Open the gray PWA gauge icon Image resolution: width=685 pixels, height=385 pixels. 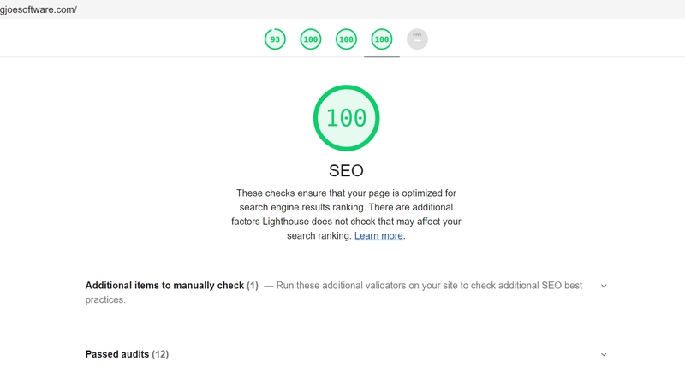(x=417, y=39)
